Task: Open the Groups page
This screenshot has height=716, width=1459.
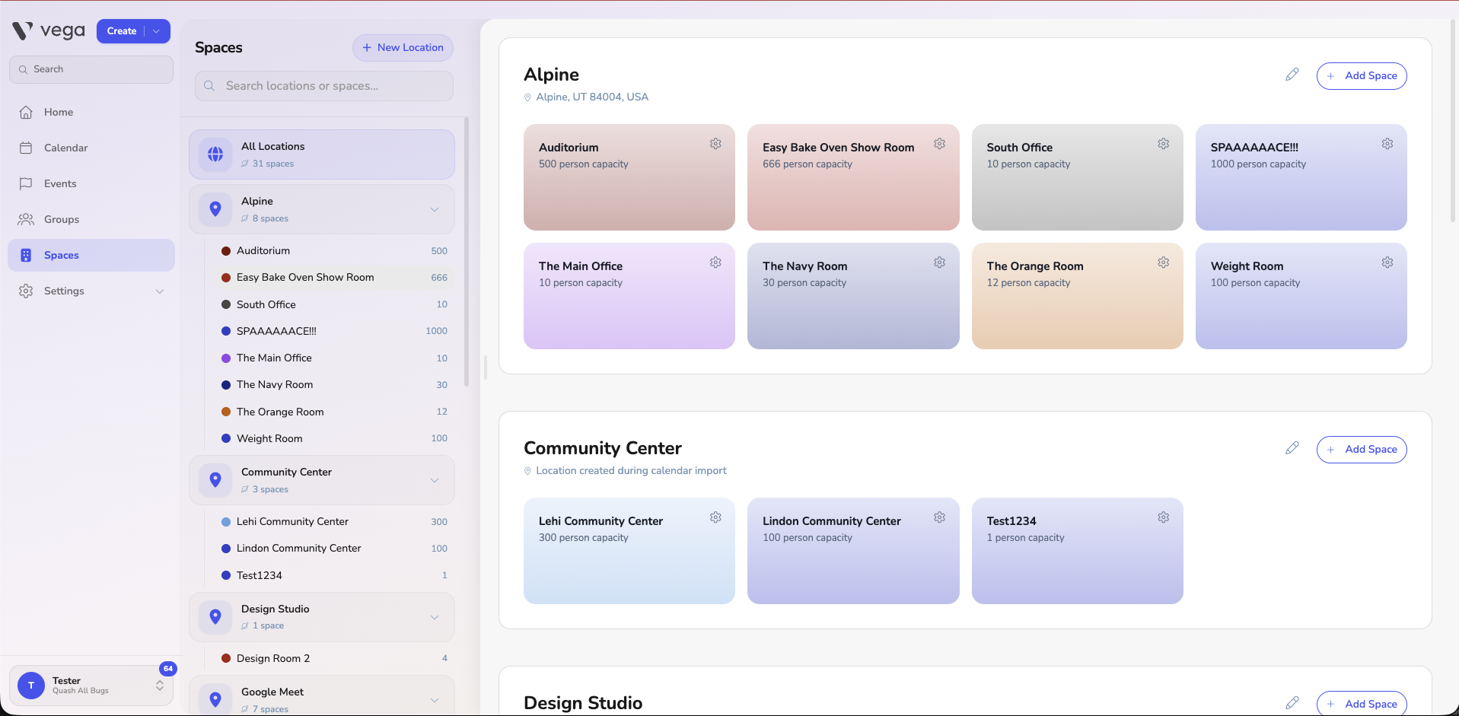Action: coord(91,220)
